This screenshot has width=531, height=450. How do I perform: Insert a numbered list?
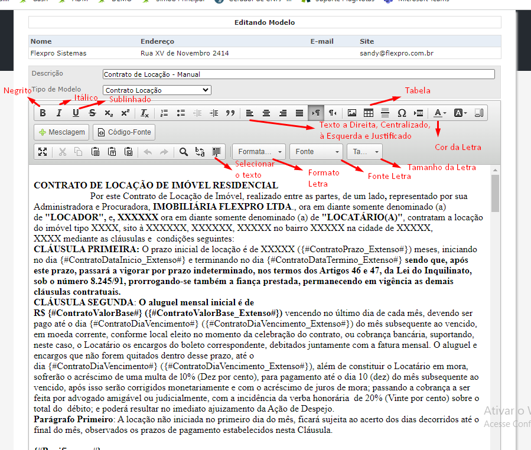164,113
